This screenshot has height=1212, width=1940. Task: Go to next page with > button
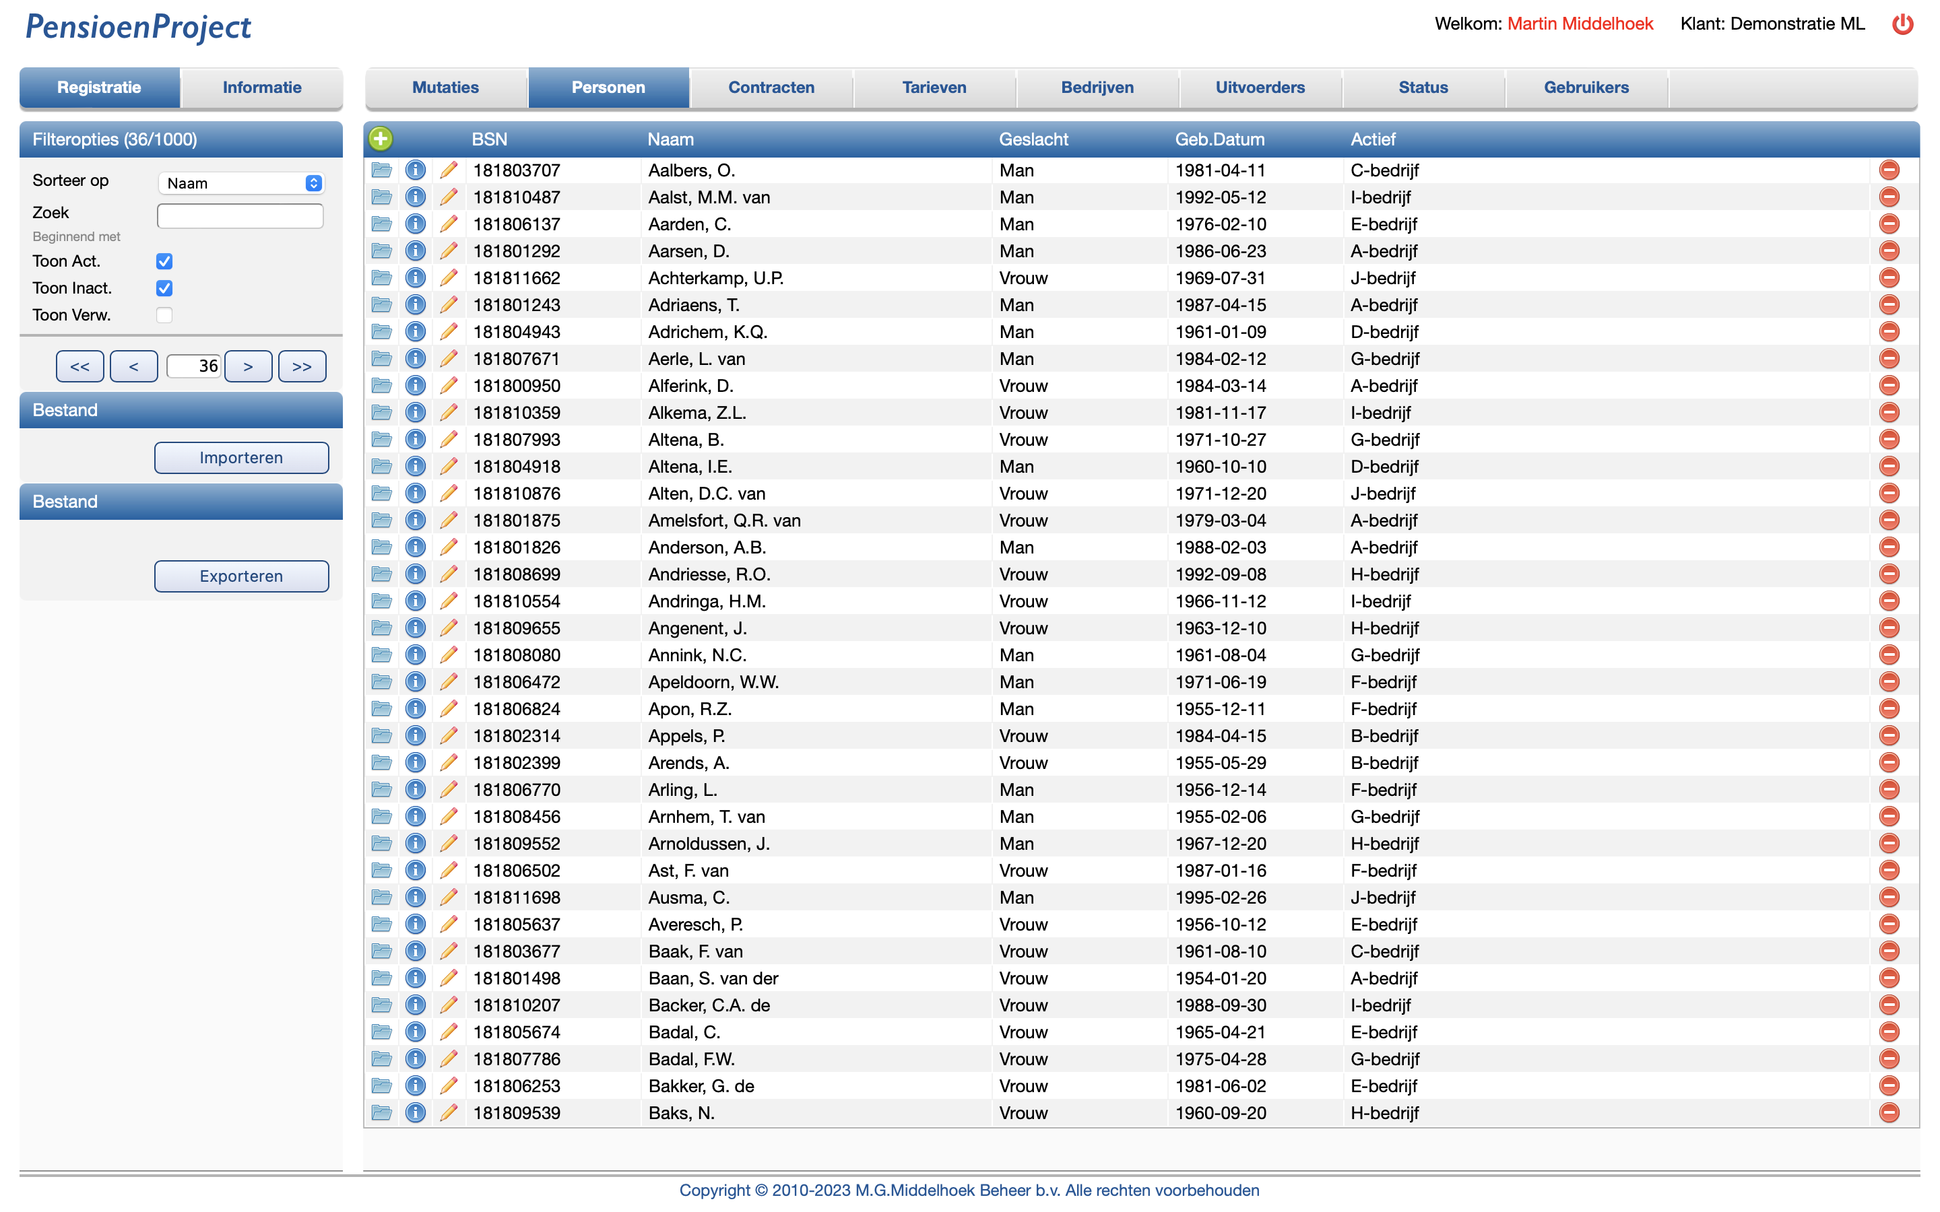pyautogui.click(x=248, y=366)
